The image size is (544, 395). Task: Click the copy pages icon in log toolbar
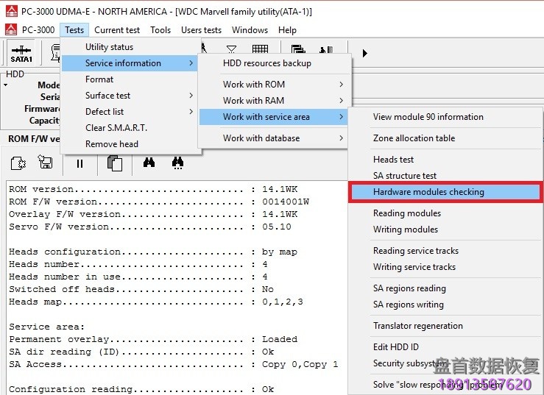click(x=114, y=163)
